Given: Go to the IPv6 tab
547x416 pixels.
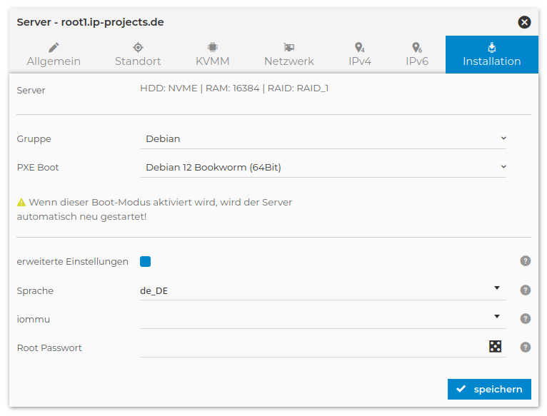Looking at the screenshot, I should pyautogui.click(x=417, y=55).
